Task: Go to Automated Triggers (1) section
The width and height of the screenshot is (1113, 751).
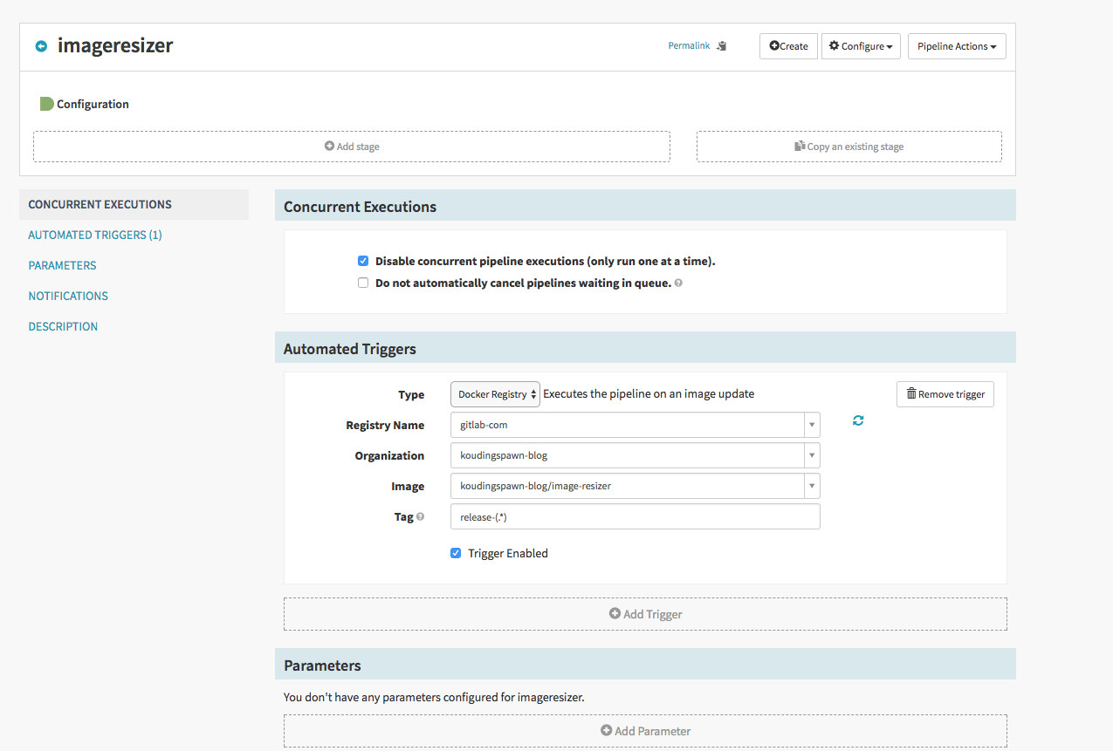Action: [x=95, y=235]
